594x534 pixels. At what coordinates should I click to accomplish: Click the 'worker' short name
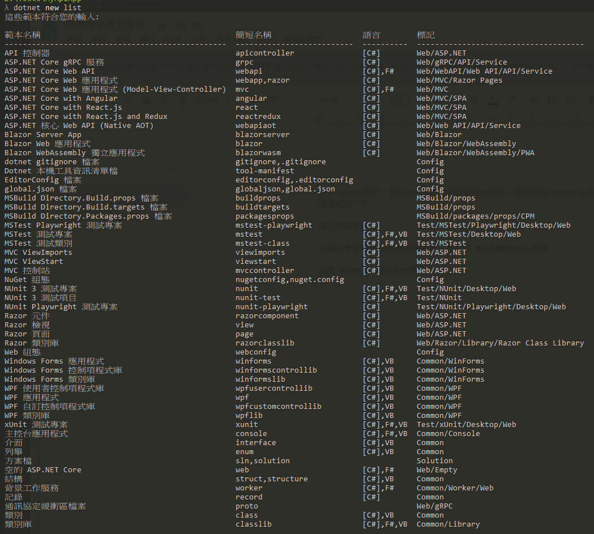249,488
